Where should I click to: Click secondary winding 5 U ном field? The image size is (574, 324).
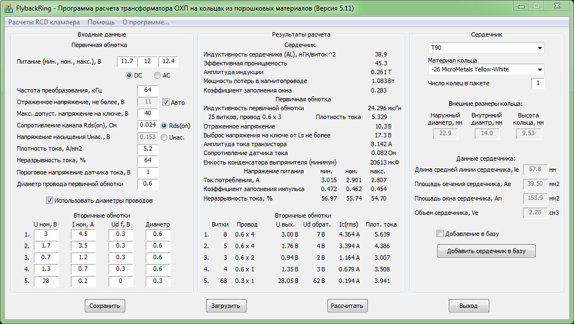coord(46,281)
